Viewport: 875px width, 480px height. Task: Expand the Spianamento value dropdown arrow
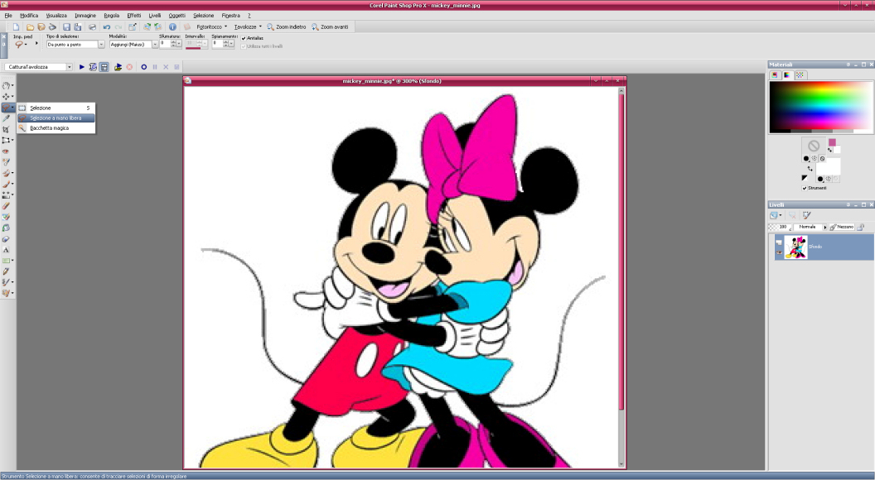click(x=231, y=44)
